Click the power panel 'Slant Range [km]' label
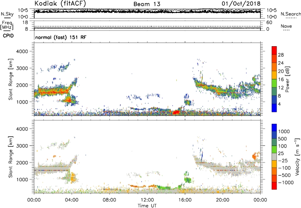 [11, 79]
